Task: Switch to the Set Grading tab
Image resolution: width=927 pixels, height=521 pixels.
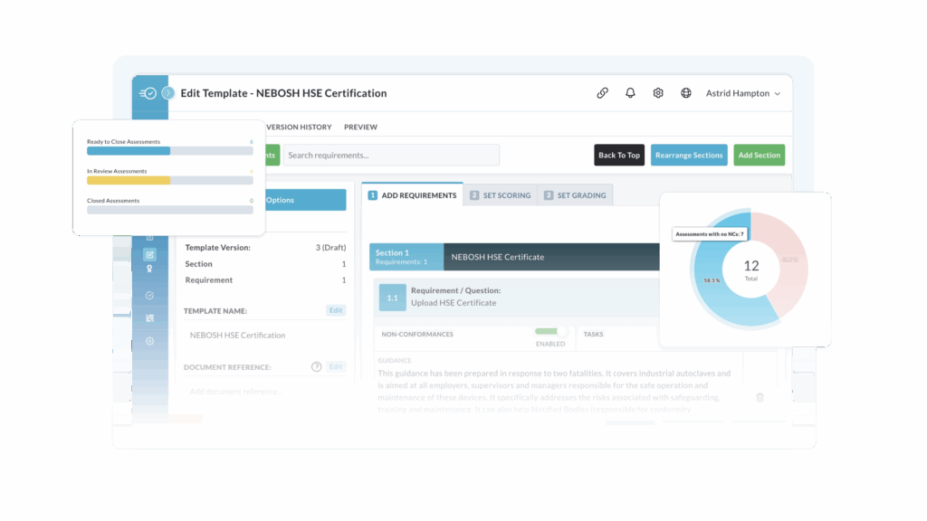Action: [x=575, y=194]
